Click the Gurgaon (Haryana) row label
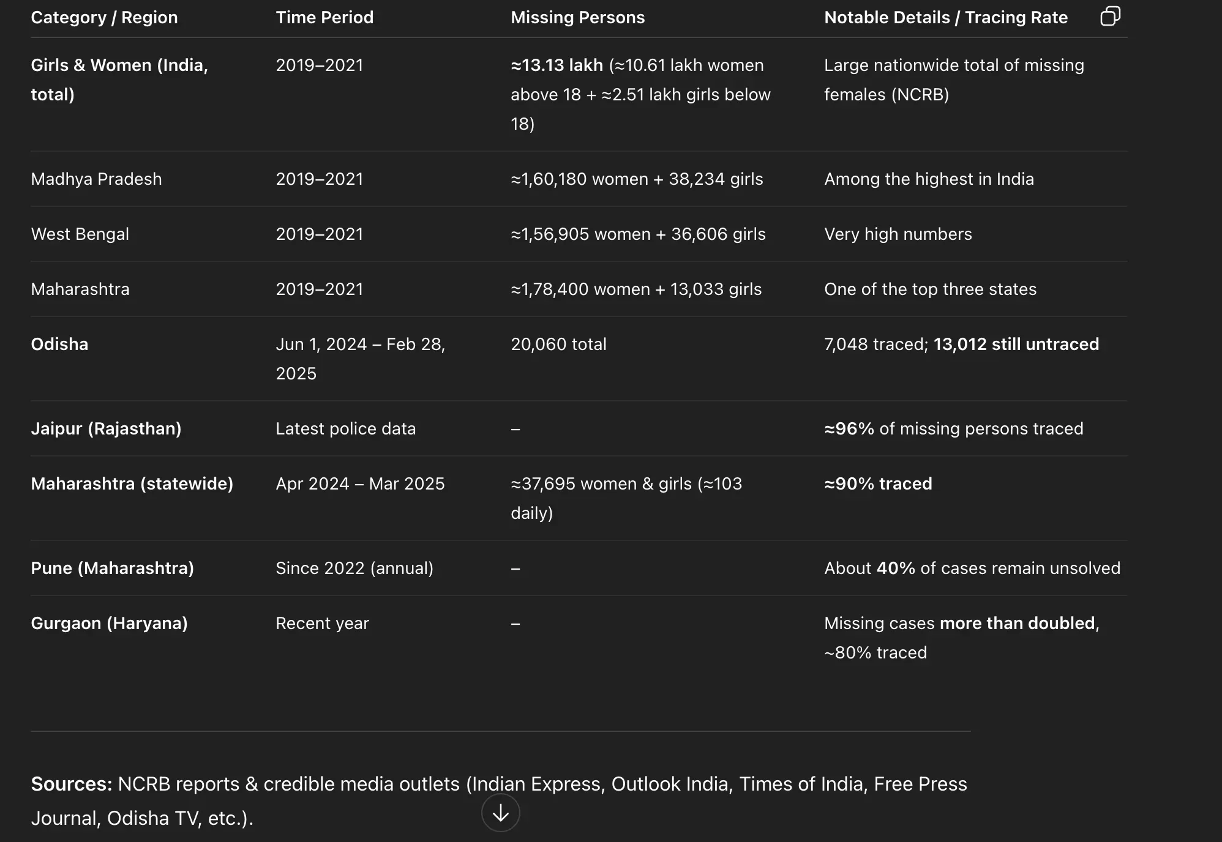Image resolution: width=1222 pixels, height=842 pixels. tap(109, 623)
